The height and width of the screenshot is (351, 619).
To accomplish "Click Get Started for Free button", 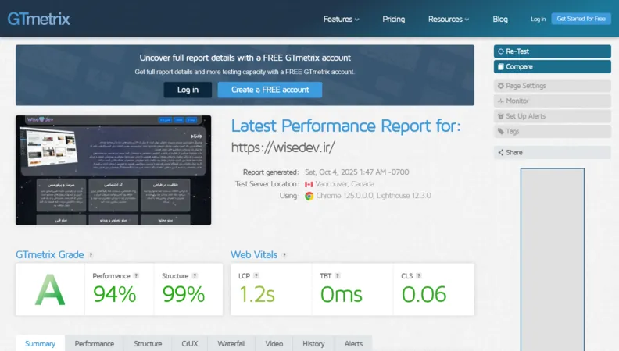I will coord(581,19).
